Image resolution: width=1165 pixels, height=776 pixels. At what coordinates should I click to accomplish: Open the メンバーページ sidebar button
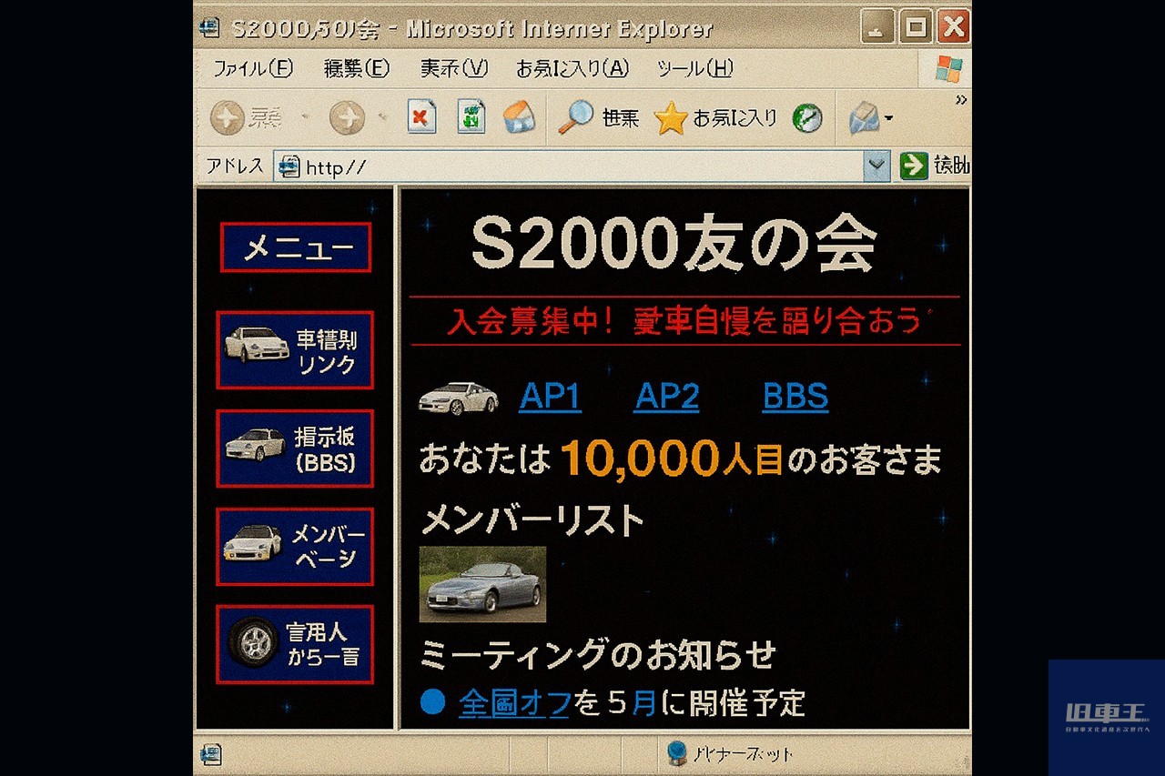click(295, 547)
